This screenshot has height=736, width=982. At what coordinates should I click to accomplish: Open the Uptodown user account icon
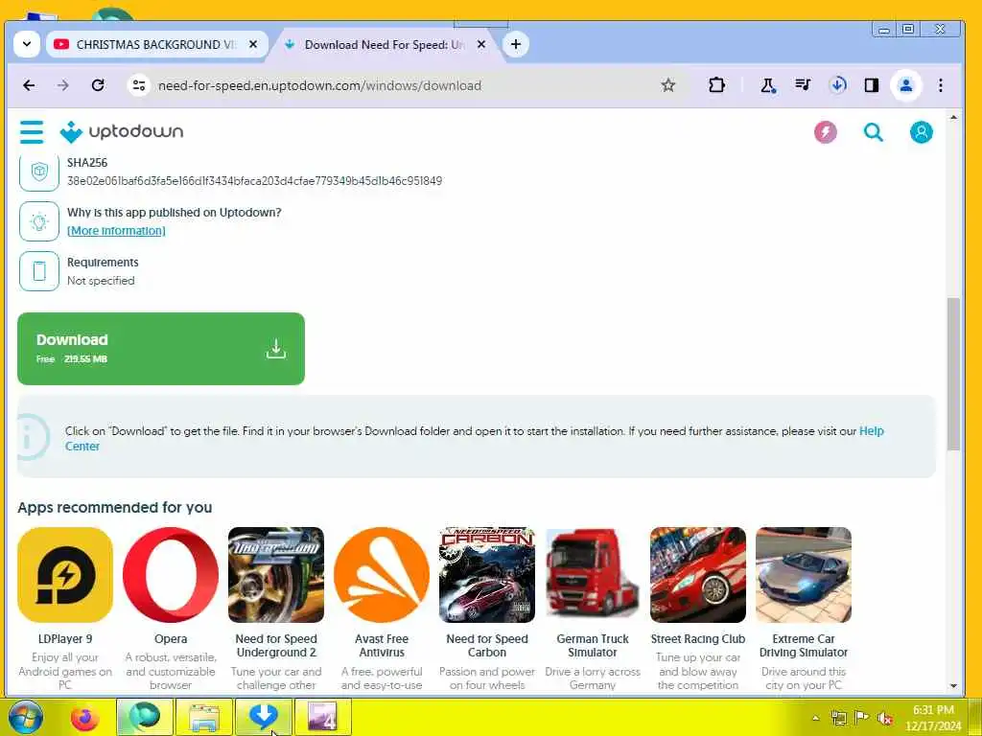(921, 132)
